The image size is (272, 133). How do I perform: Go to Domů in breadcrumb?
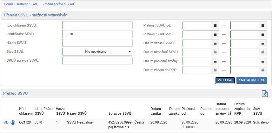pyautogui.click(x=8, y=4)
